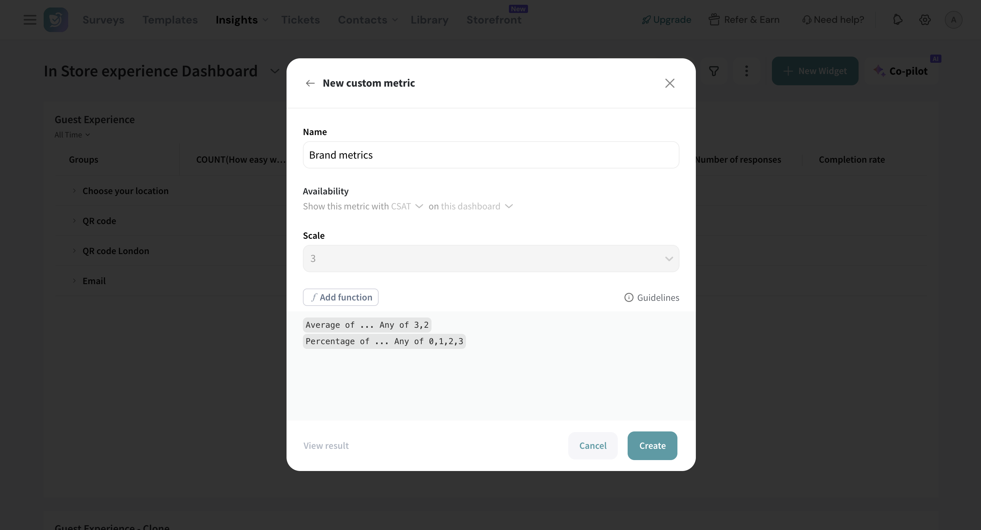The image size is (981, 530).
Task: Open the CSAT metric type dropdown
Action: (407, 206)
